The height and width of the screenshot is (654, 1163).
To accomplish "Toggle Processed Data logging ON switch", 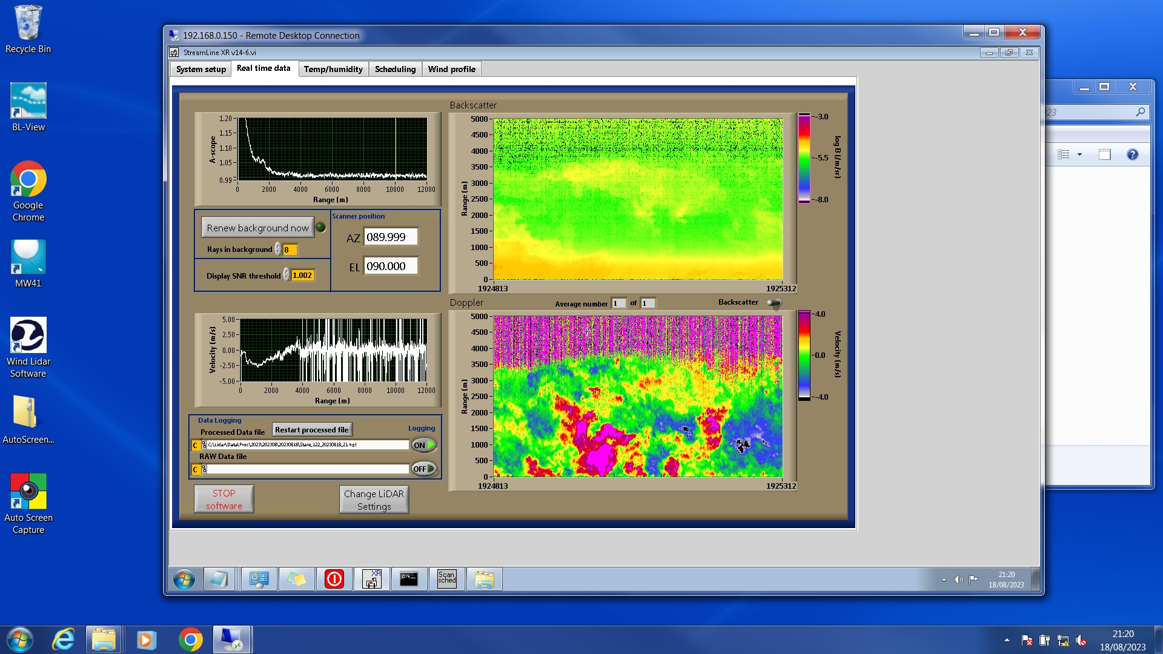I will pyautogui.click(x=424, y=445).
